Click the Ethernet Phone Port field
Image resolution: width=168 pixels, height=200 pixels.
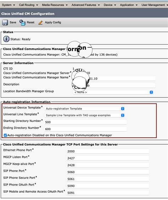coord(108,151)
